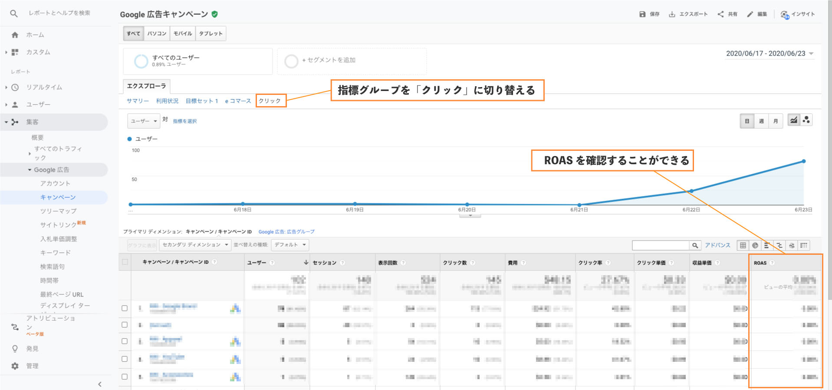Open the キャンペーン sidebar link

click(58, 197)
